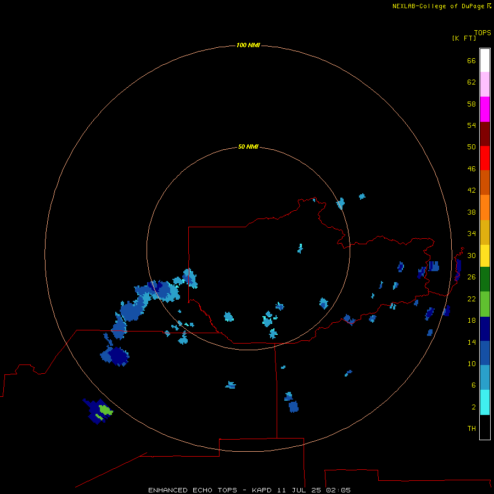
Task: Click the legend value '14'
Action: (471, 342)
